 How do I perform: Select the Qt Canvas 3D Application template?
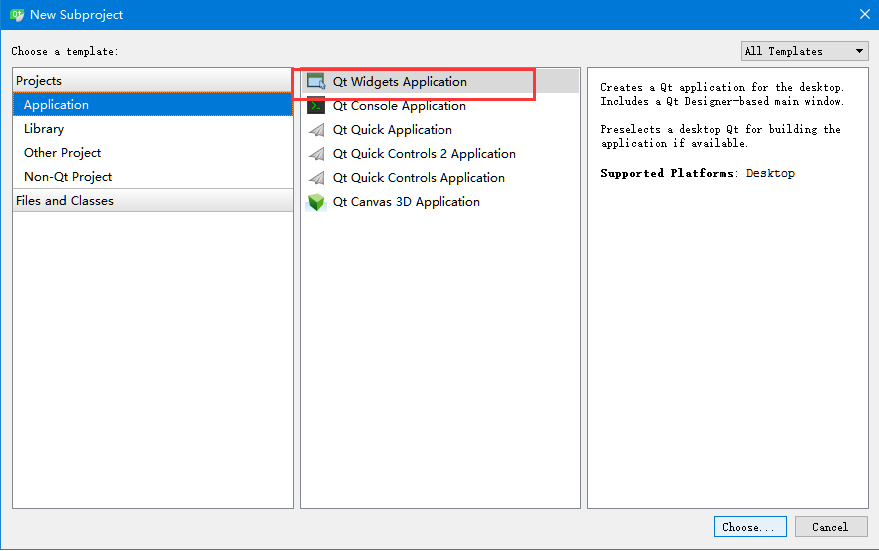coord(406,202)
